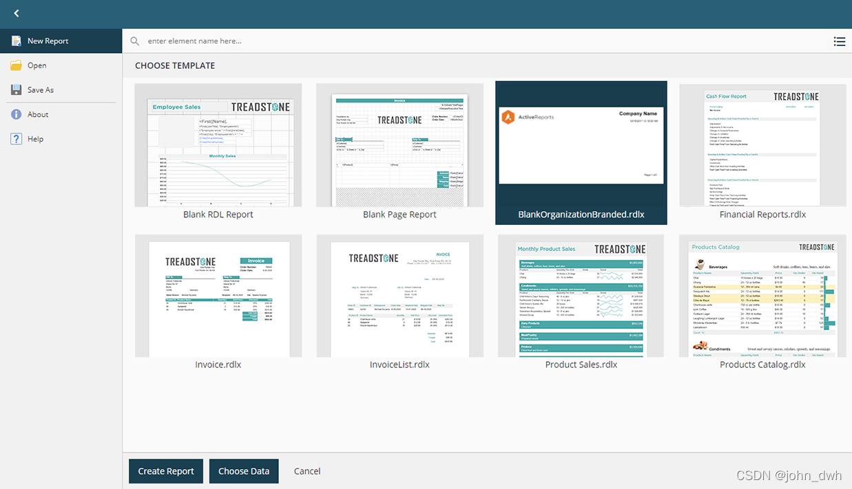
Task: Click the search magnifier icon
Action: coord(135,41)
